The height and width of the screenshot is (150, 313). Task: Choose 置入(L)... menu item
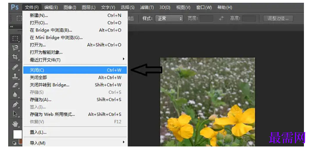(x=75, y=132)
